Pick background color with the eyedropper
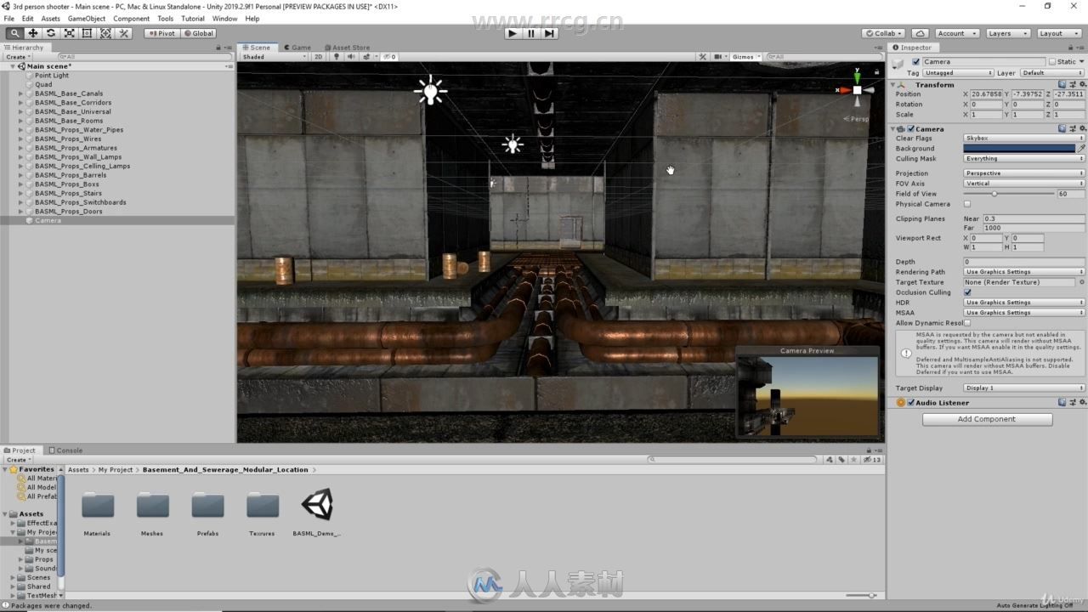The image size is (1088, 612). (x=1081, y=148)
